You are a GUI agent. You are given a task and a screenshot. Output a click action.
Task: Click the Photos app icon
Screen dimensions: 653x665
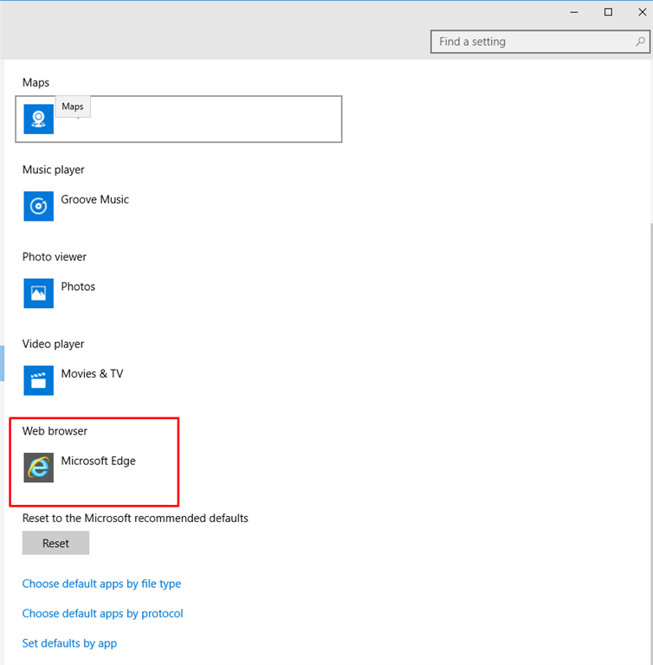[39, 293]
